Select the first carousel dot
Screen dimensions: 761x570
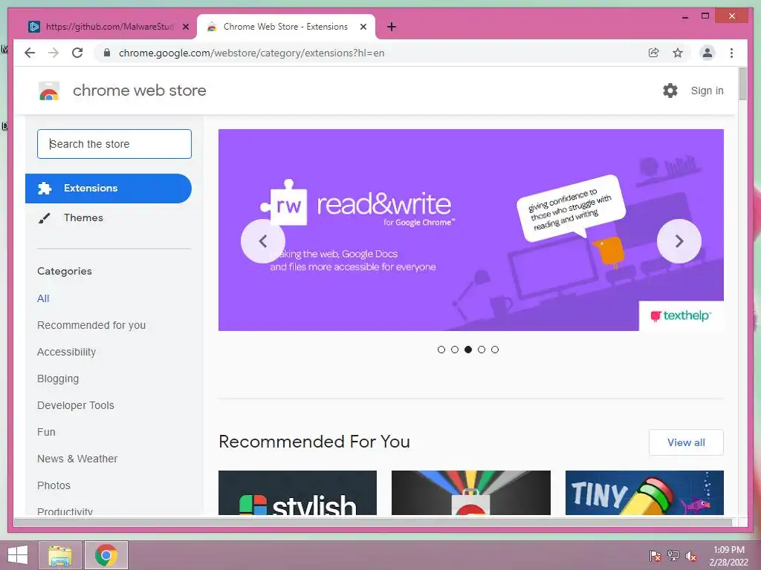(x=441, y=350)
